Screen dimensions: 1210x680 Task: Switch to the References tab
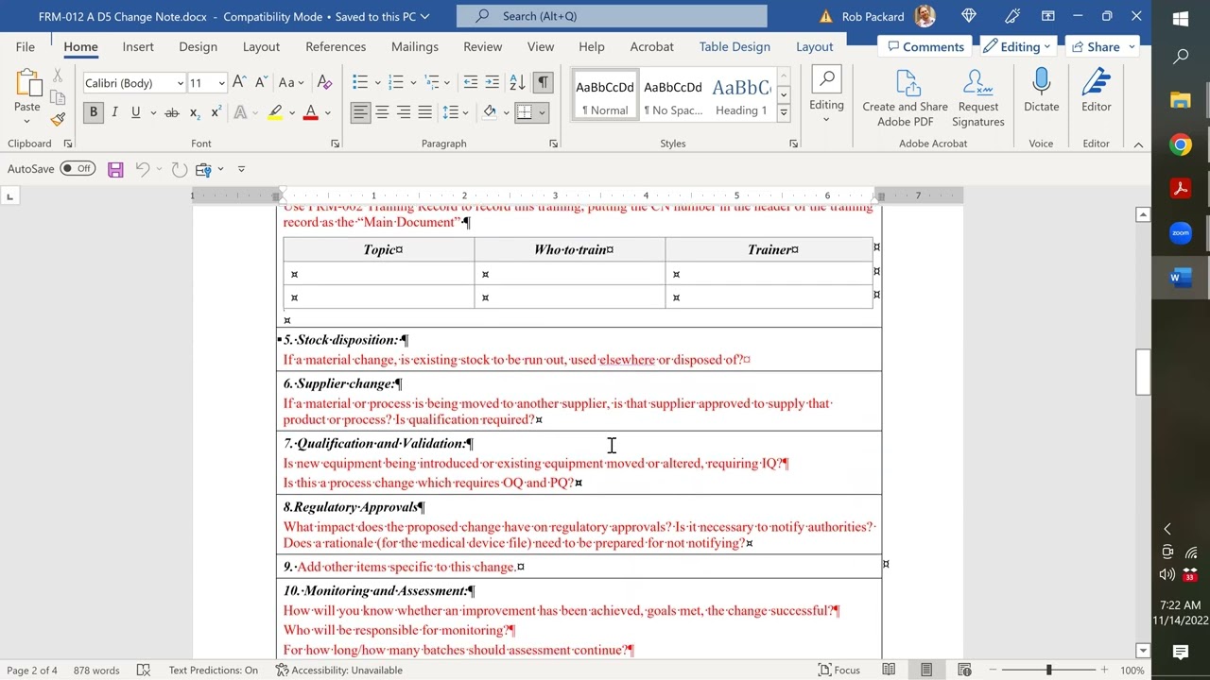[336, 46]
